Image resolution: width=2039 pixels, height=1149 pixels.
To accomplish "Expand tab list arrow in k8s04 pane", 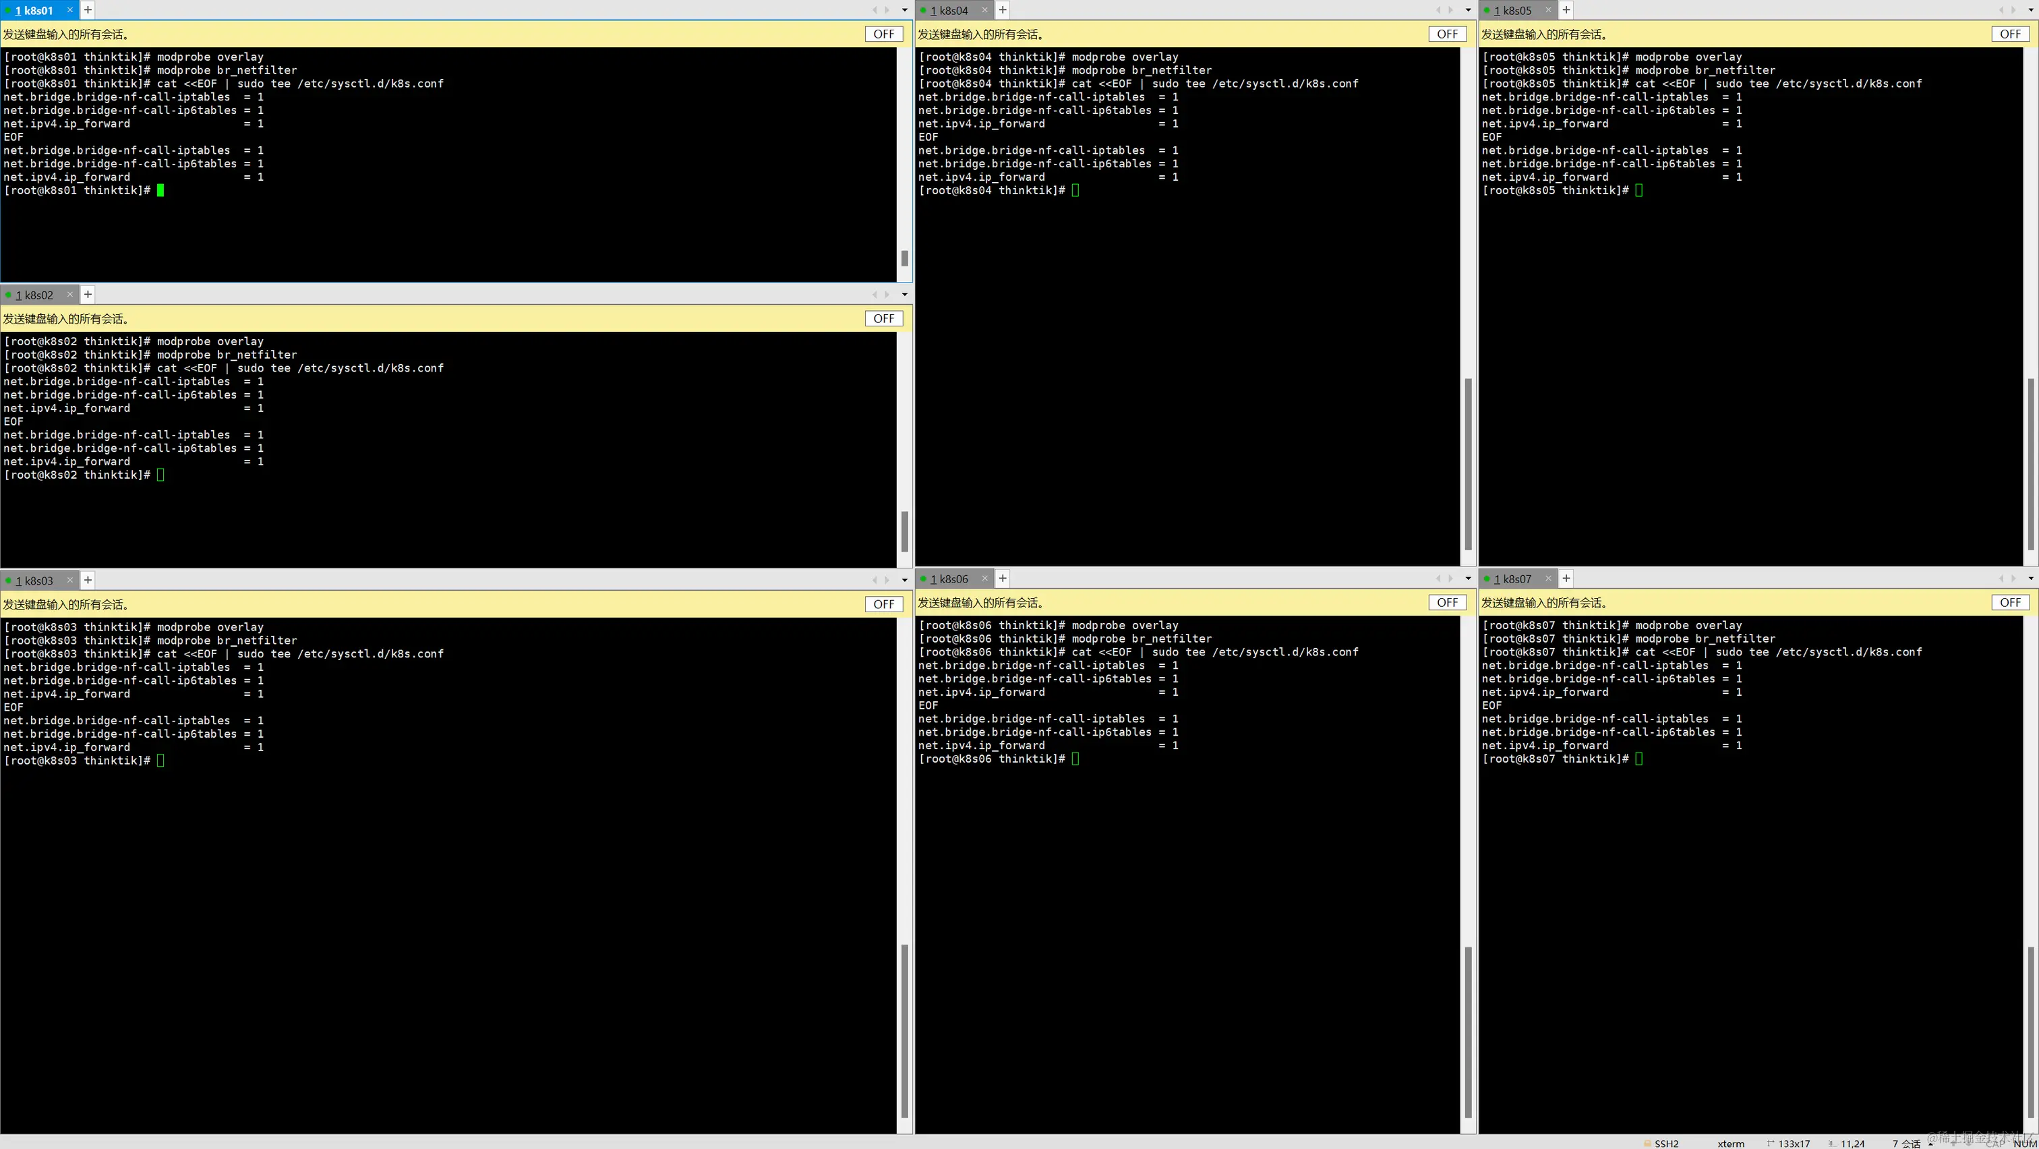I will pos(1469,10).
